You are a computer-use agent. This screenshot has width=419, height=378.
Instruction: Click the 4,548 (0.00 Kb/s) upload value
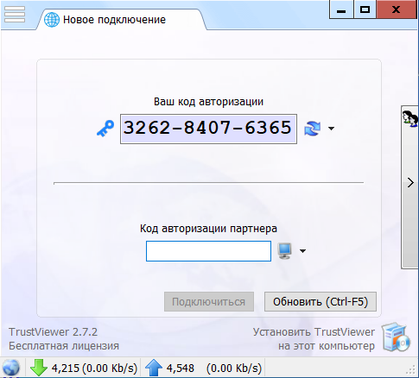214,368
